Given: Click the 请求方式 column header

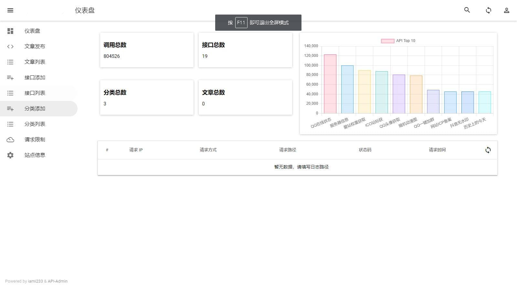Looking at the screenshot, I should click(208, 150).
